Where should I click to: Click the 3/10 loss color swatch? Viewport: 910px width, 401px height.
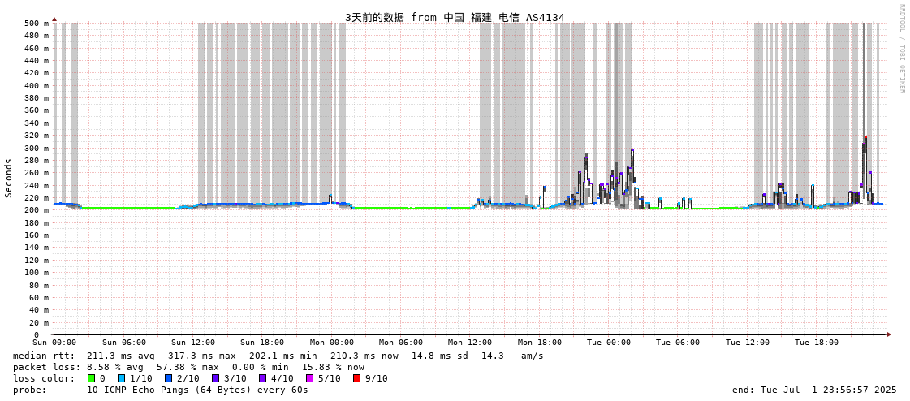coord(215,378)
